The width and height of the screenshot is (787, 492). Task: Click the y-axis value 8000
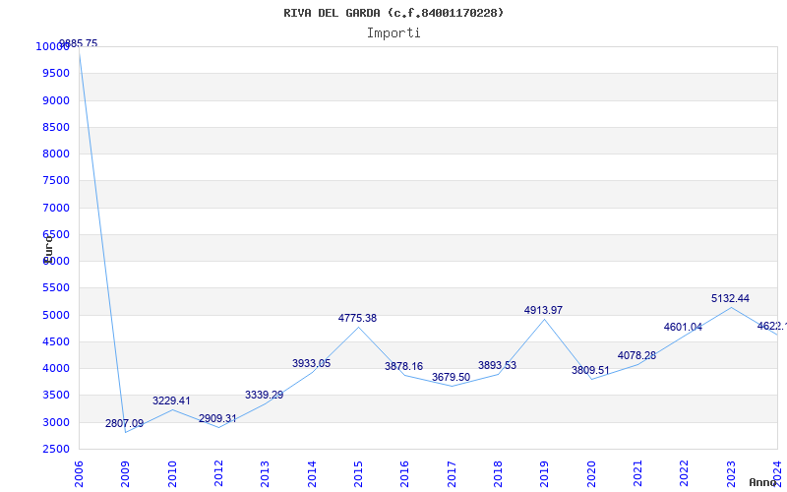click(x=56, y=154)
